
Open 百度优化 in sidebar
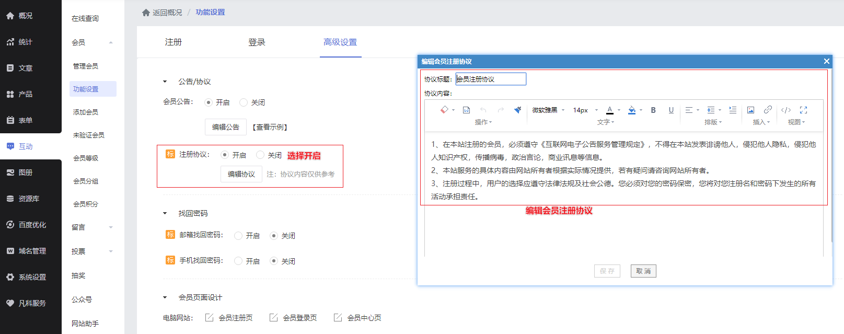pyautogui.click(x=30, y=225)
